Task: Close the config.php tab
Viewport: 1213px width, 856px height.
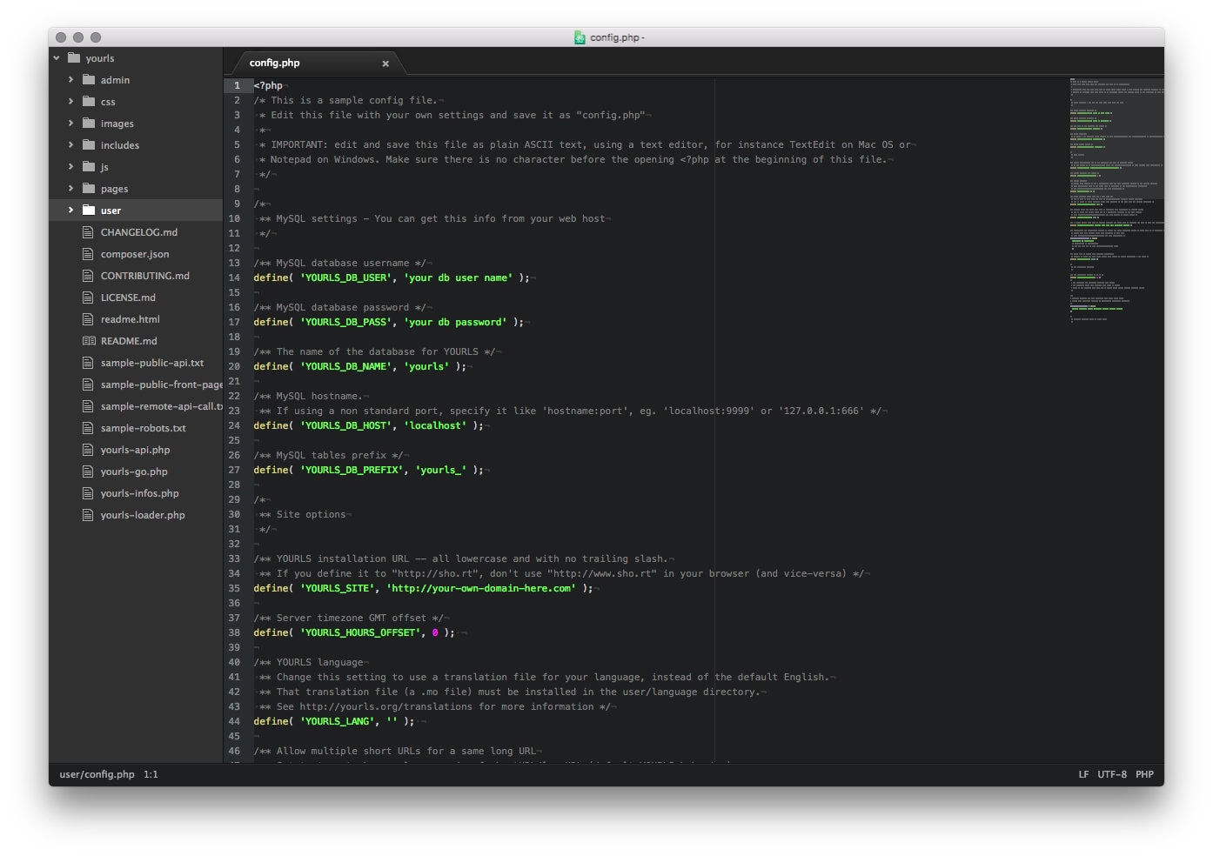Action: (385, 64)
